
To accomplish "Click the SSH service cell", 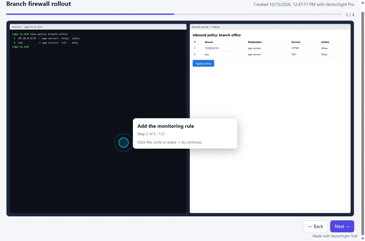I will pos(294,54).
